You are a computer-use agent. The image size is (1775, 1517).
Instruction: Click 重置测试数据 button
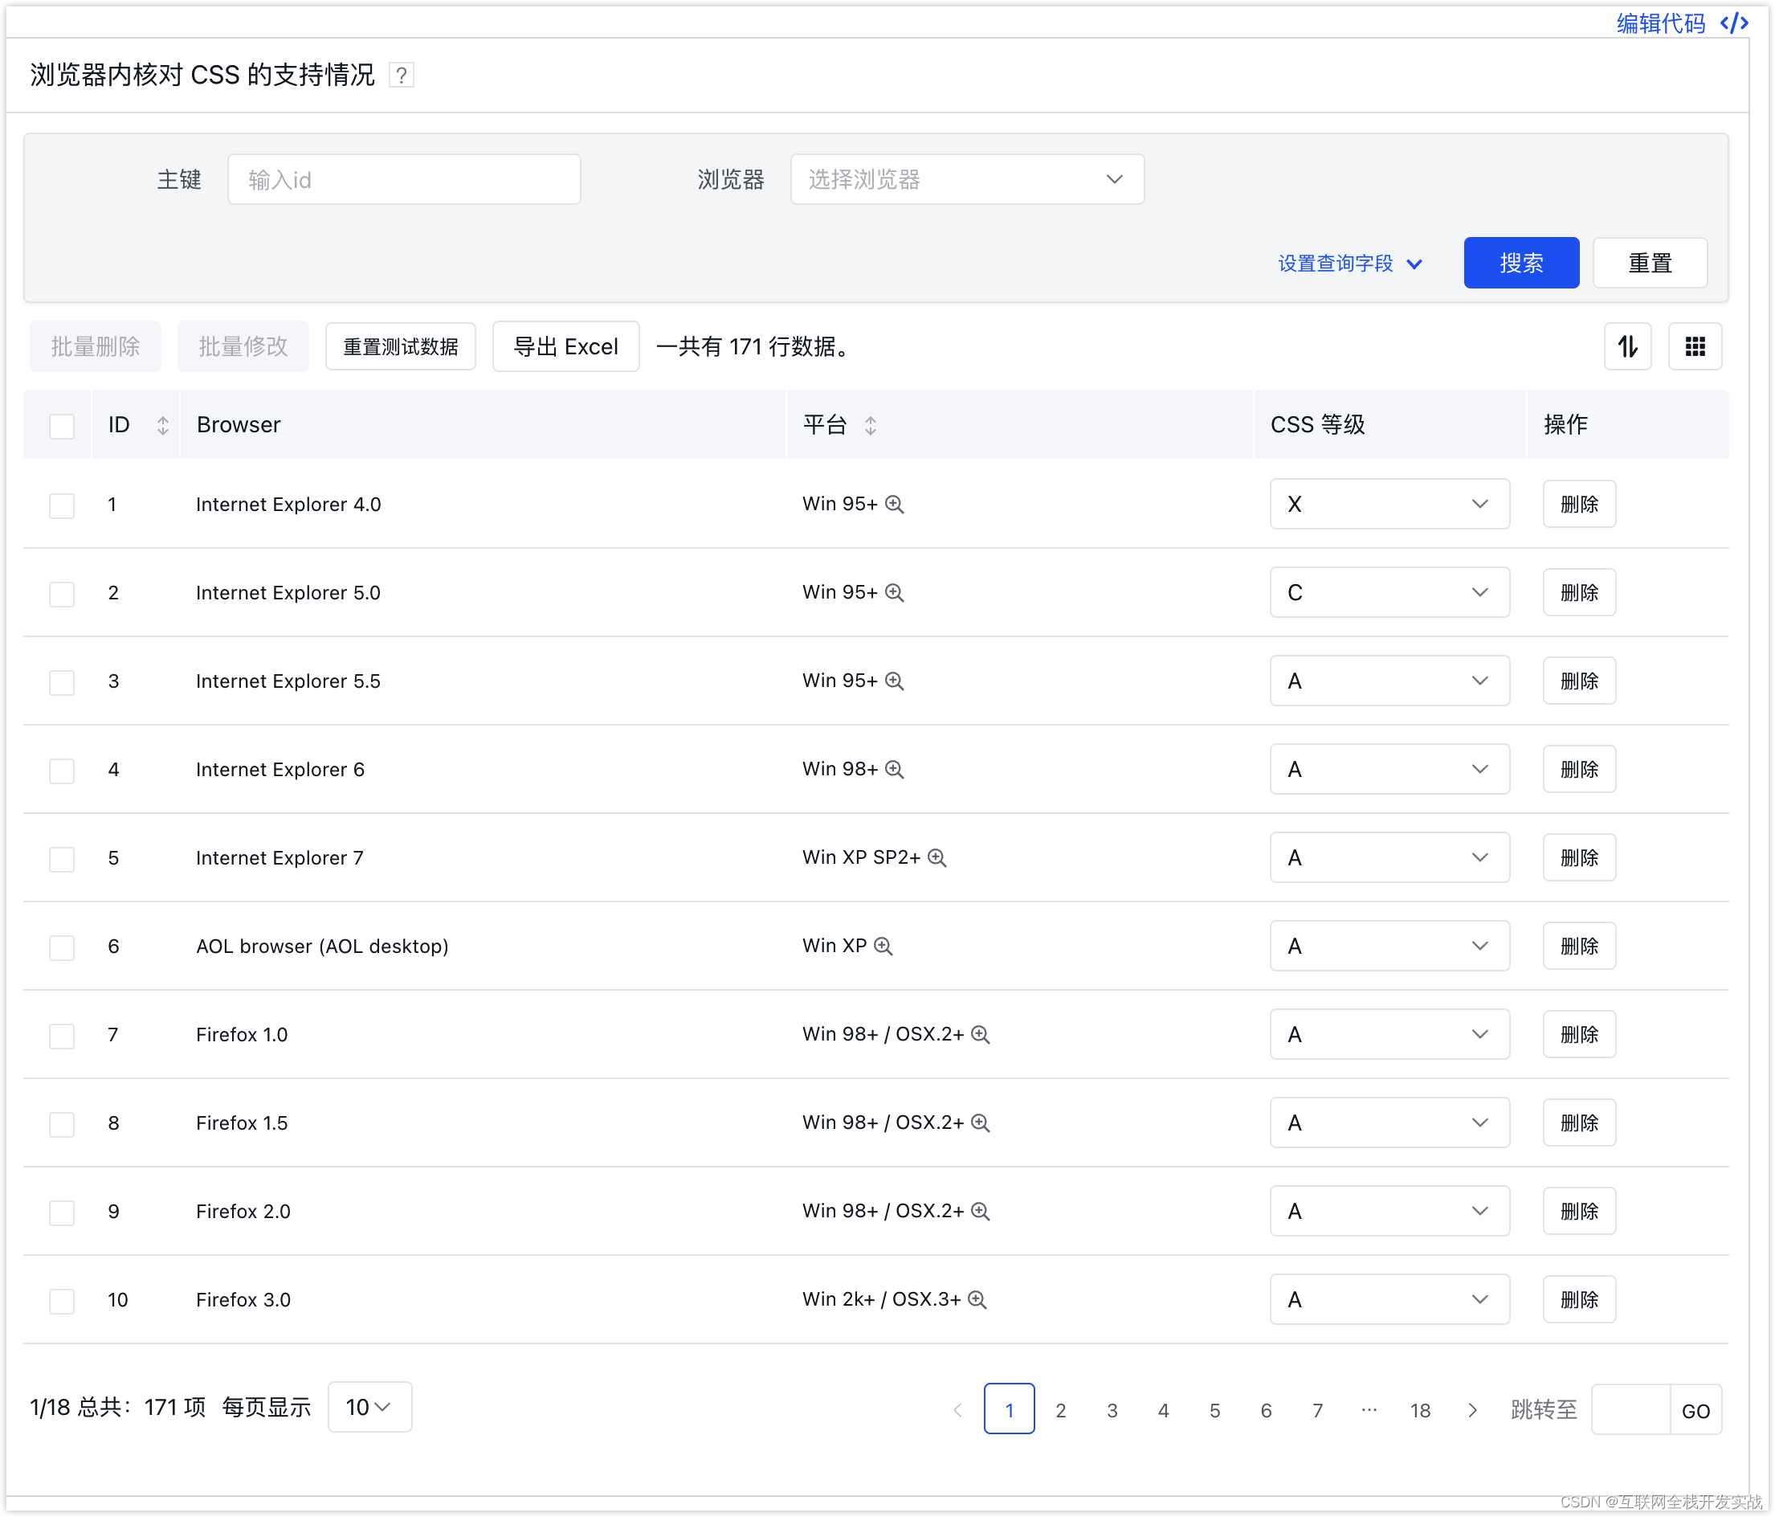pos(400,346)
